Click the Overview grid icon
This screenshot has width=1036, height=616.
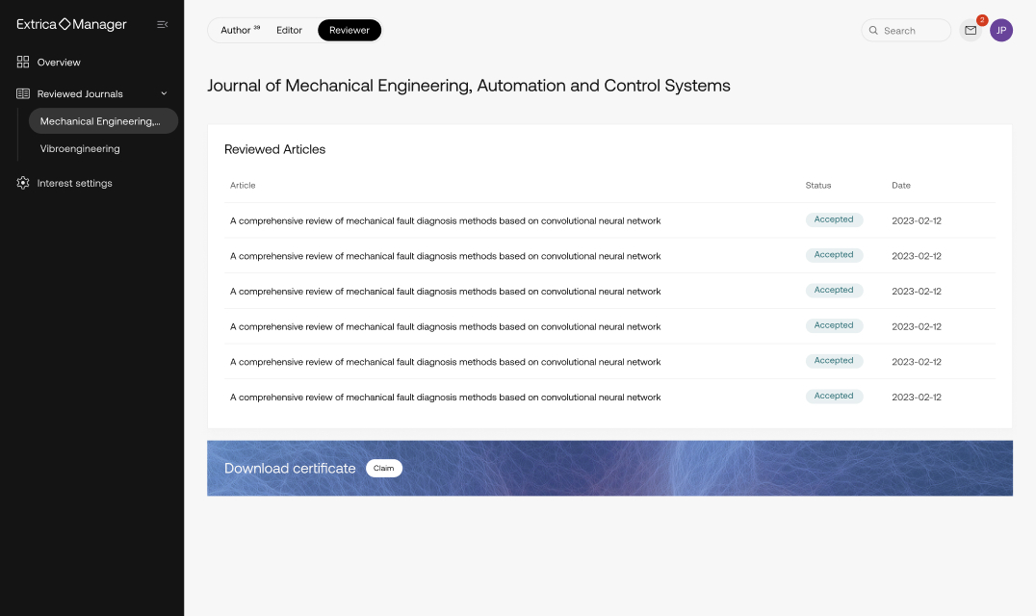(23, 62)
